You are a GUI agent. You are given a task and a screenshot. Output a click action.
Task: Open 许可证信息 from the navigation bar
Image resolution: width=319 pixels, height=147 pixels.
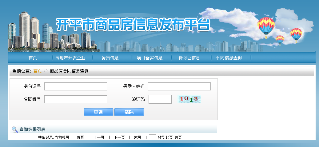tap(189, 58)
